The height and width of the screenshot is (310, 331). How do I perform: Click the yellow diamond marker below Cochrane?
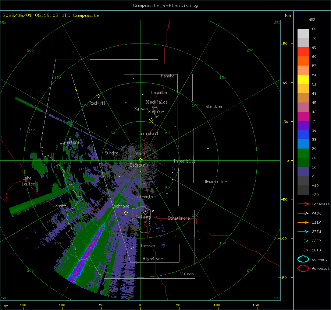pyautogui.click(x=126, y=213)
